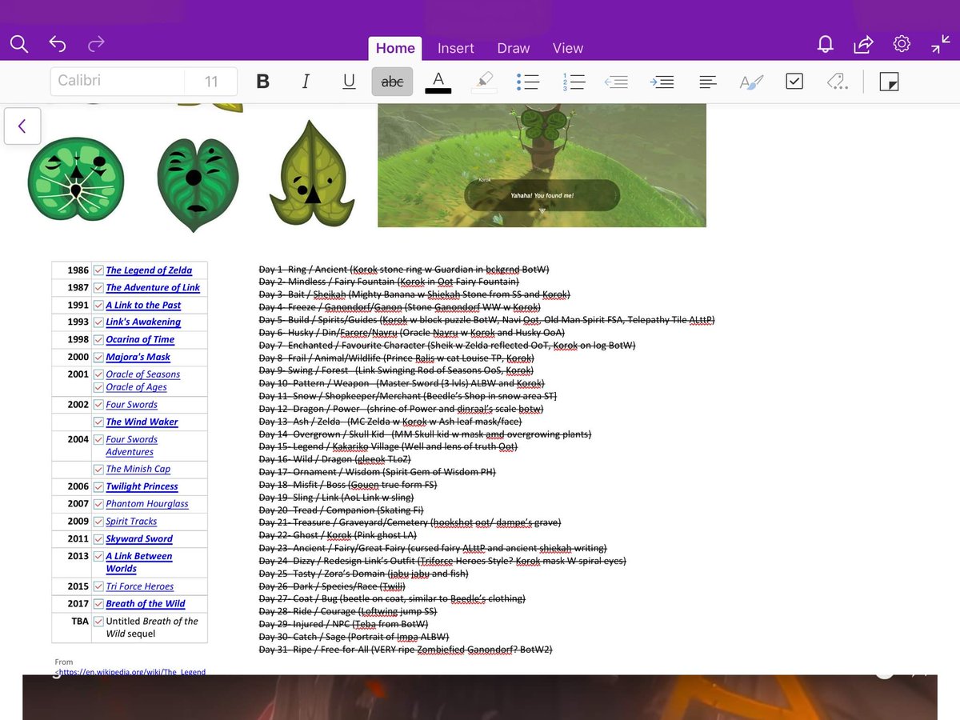Viewport: 960px width, 720px height.
Task: Toggle Breath of the Wild checkbox
Action: [98, 604]
